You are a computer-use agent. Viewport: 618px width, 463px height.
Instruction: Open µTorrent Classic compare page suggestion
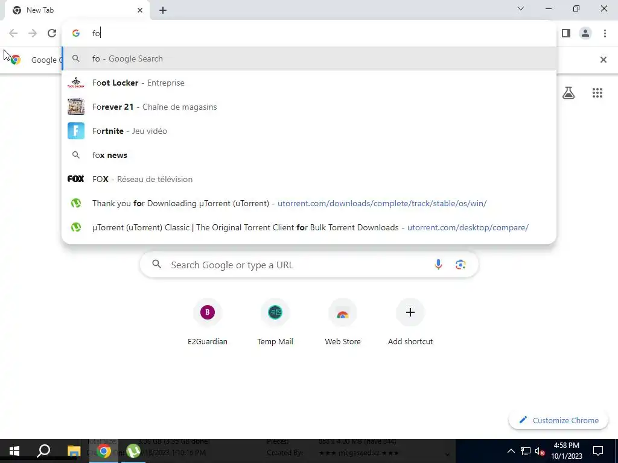[x=309, y=227]
